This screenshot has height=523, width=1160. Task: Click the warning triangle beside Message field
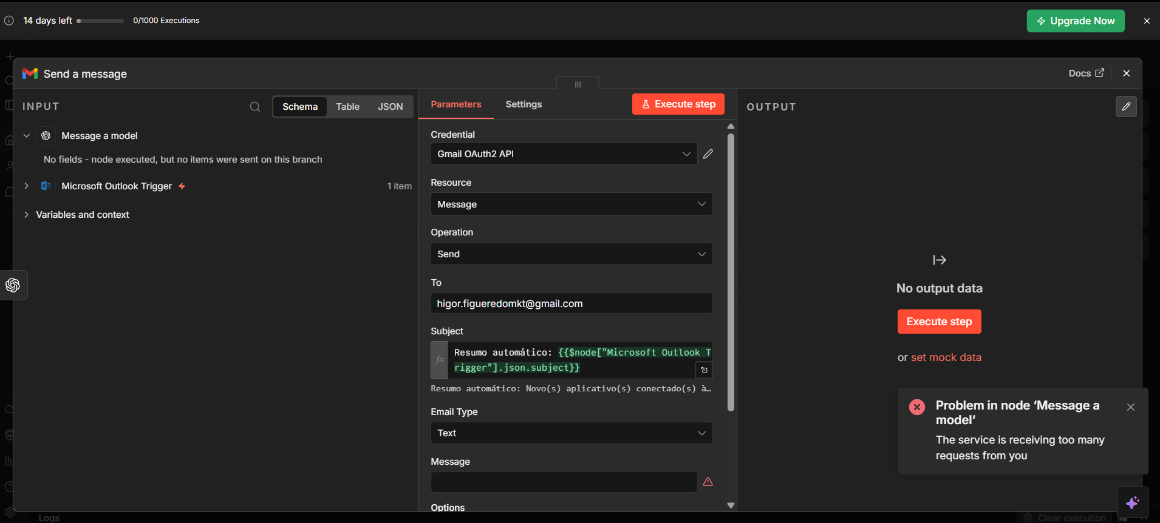coord(708,482)
